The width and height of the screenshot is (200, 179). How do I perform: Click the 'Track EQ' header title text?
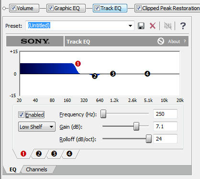[78, 42]
